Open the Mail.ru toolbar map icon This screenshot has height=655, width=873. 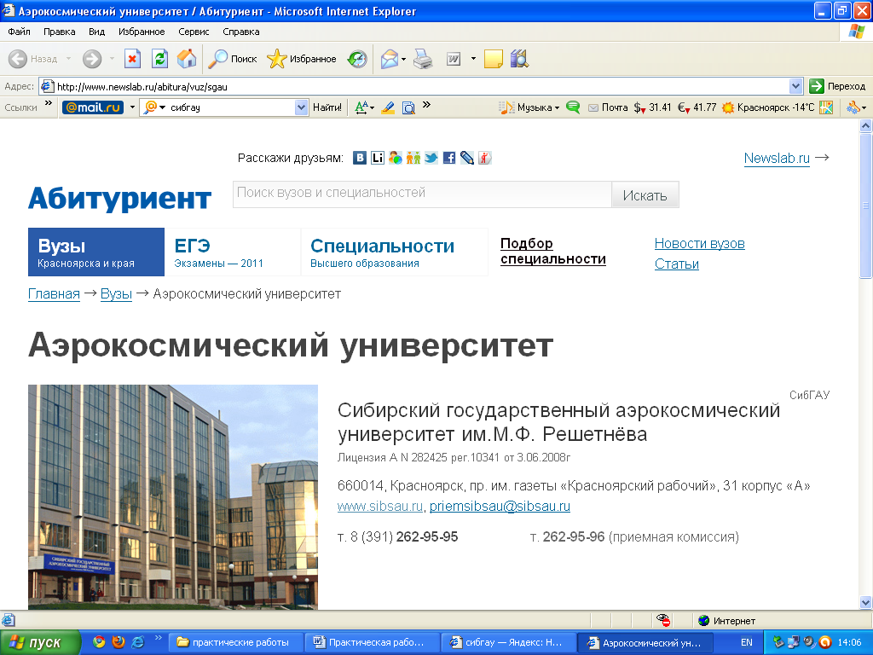click(x=826, y=107)
